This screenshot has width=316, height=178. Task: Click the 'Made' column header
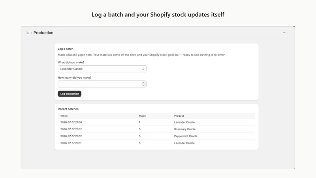pos(142,116)
